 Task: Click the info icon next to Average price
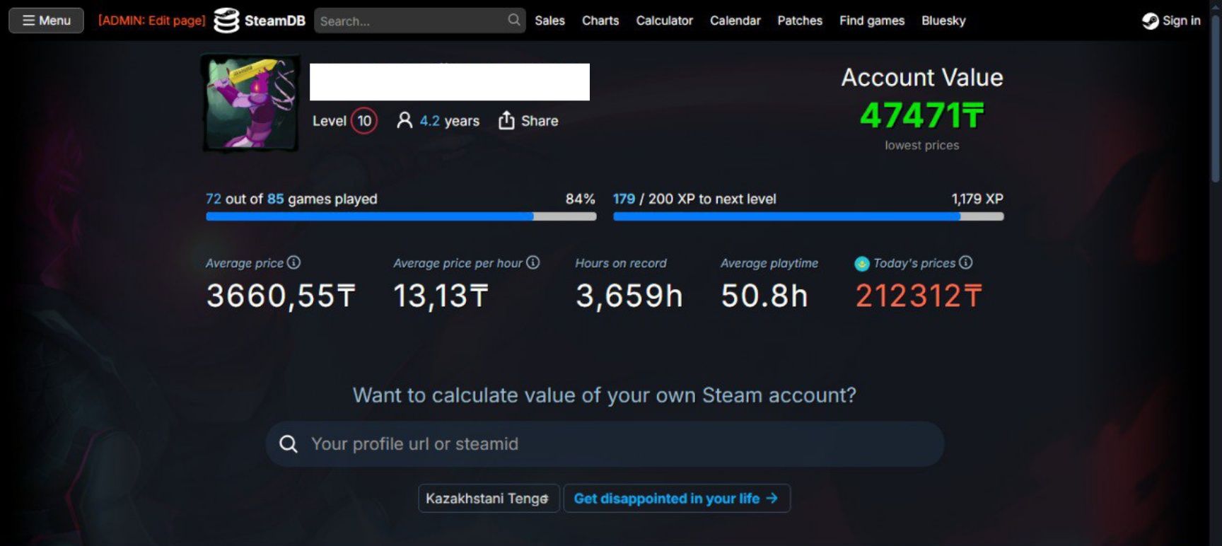[x=294, y=262]
